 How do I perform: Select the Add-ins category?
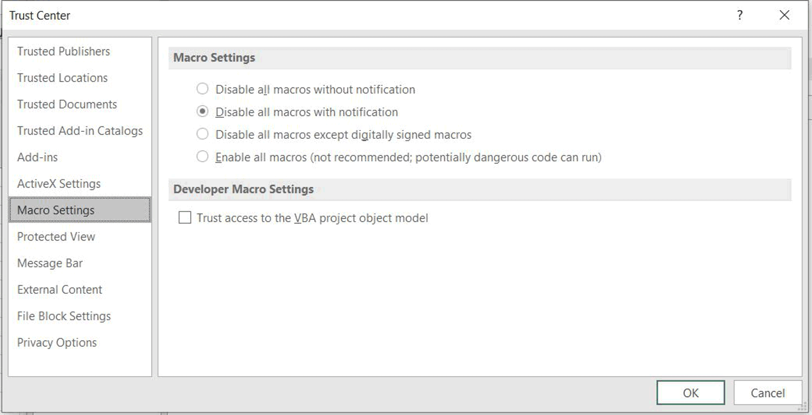coord(37,157)
